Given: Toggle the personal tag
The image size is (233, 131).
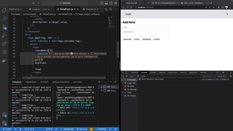Looking at the screenshot, I should tap(127, 39).
